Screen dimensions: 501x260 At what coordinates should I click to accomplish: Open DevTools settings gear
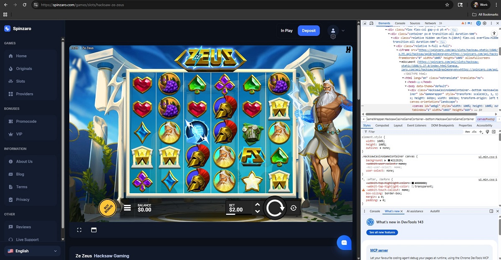pos(485,23)
